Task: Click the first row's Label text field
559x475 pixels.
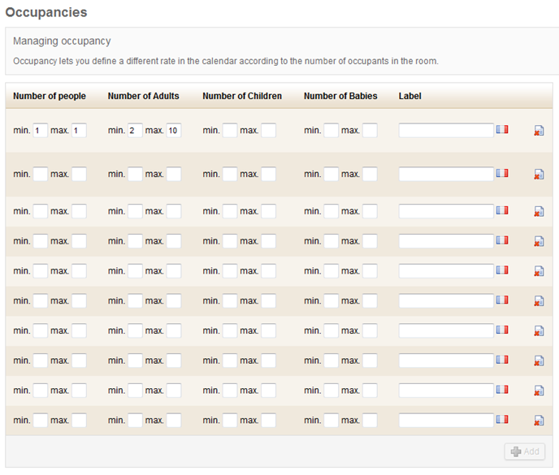Action: (446, 130)
